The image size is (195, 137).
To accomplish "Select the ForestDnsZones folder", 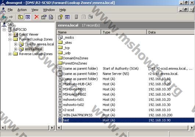I will 73,63.
